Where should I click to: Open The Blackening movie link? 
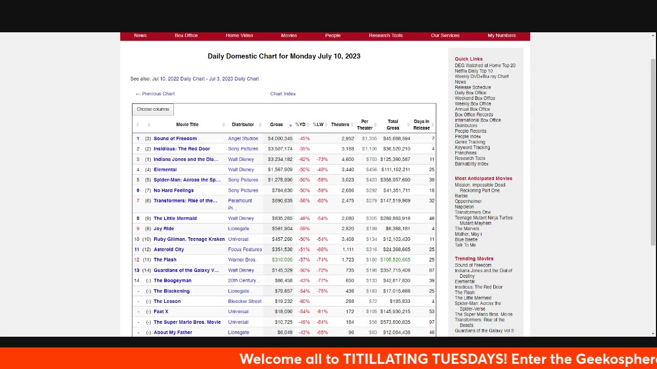tap(171, 291)
